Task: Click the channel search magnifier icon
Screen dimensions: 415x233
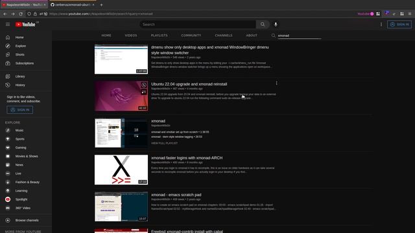Action: [273, 36]
